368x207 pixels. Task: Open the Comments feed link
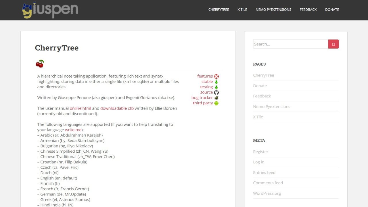point(268,183)
